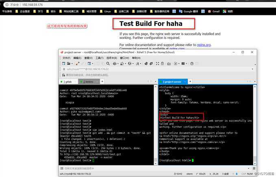Click the right terminal scrollbar up arrow
The image size is (276, 177).
click(255, 87)
